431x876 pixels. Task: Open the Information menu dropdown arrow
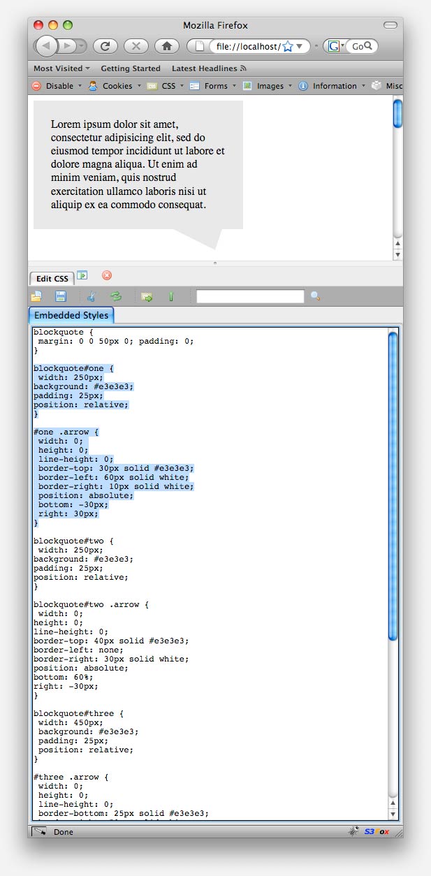[363, 87]
